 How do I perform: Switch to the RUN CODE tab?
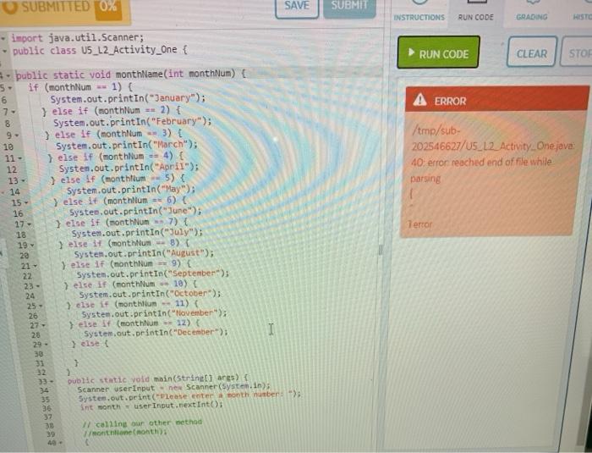point(475,13)
